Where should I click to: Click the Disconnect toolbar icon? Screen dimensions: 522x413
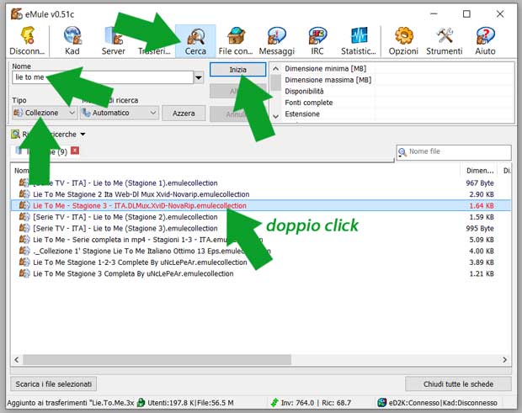28,40
